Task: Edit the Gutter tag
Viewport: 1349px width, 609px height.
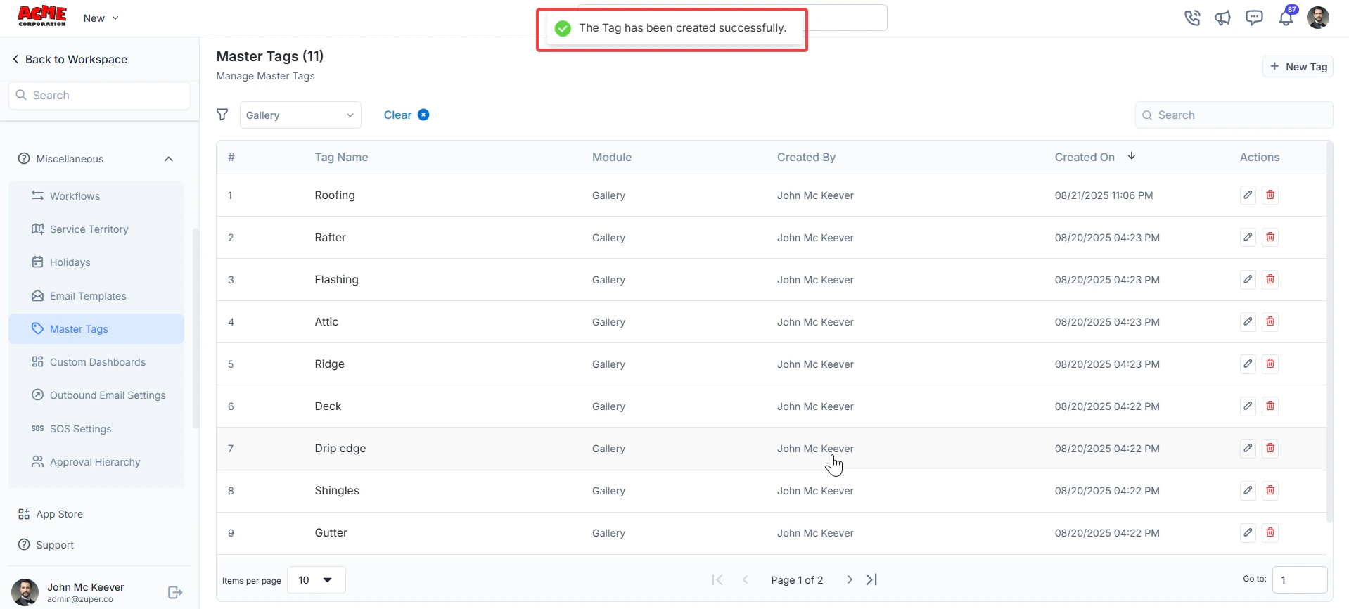Action: (x=1248, y=532)
